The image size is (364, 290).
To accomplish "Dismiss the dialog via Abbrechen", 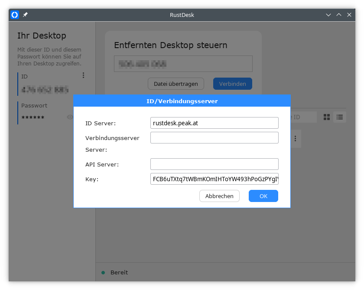I will click(x=219, y=196).
